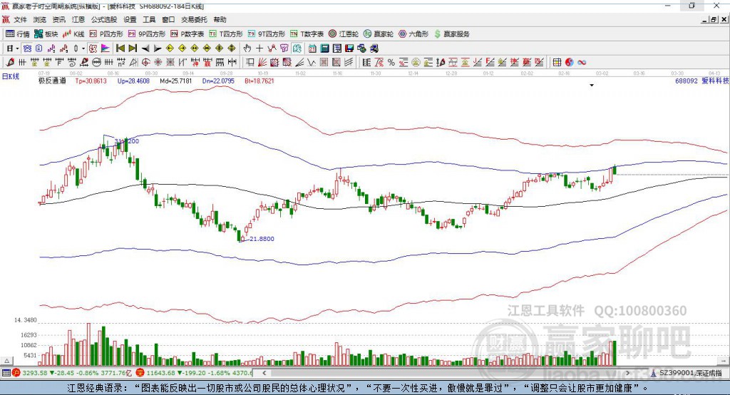Open the 9T四方形 tool
The height and width of the screenshot is (395, 730).
tap(267, 34)
